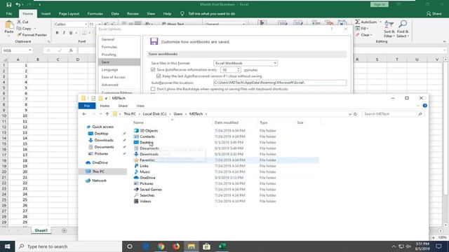Image resolution: width=449 pixels, height=252 pixels.
Task: Toggle Underline formatting in Excel
Action: 71,33
